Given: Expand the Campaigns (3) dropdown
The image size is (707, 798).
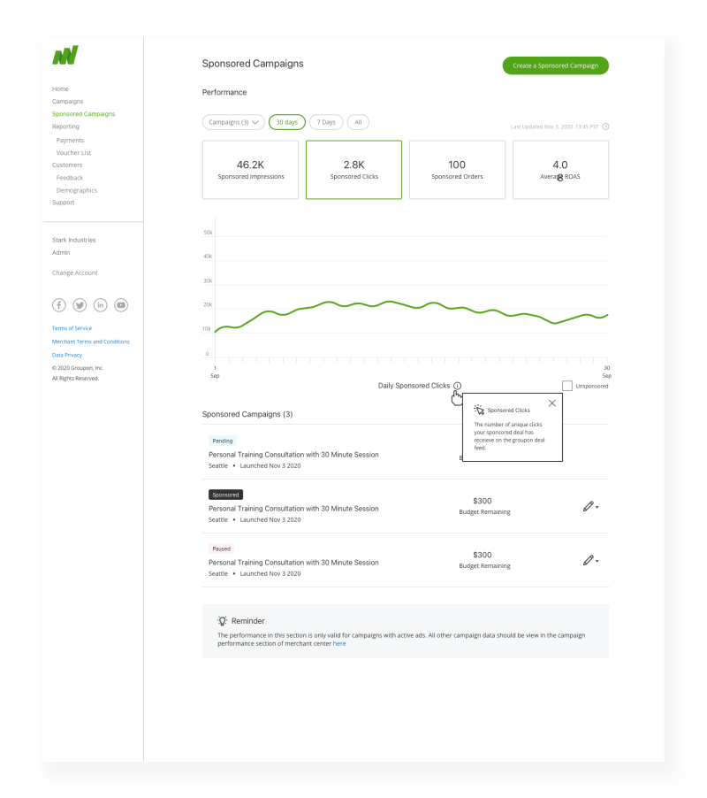Looking at the screenshot, I should tap(233, 122).
